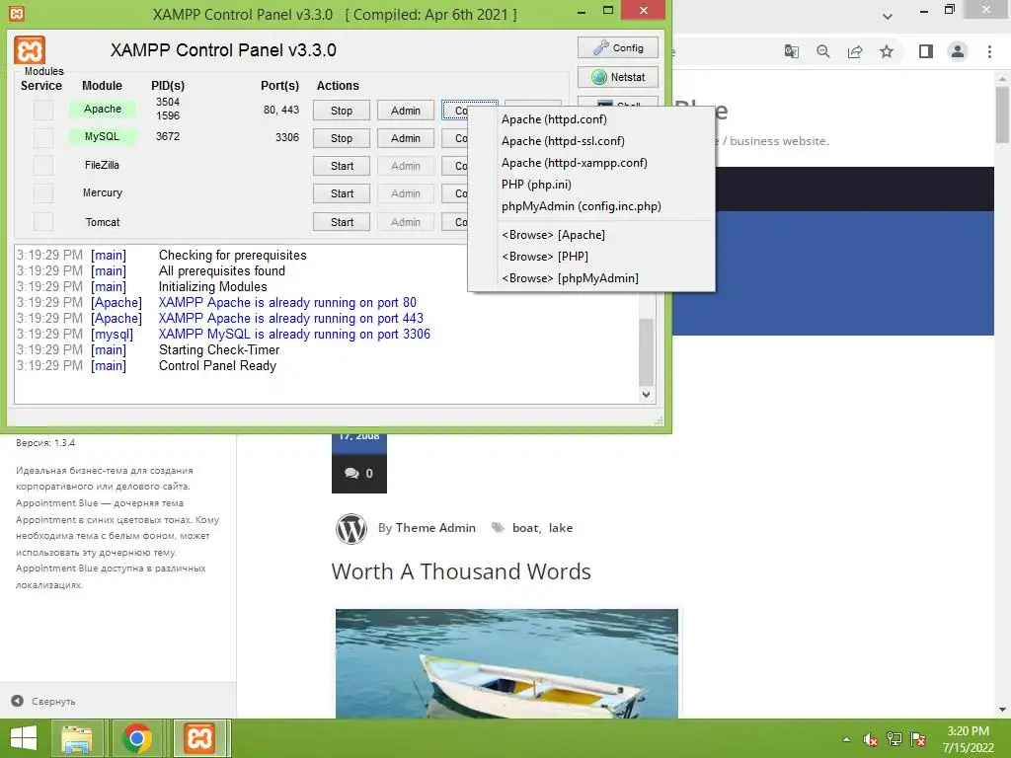Click the 'Control Panel Ready' log line
The height and width of the screenshot is (758, 1011).
[x=217, y=366]
